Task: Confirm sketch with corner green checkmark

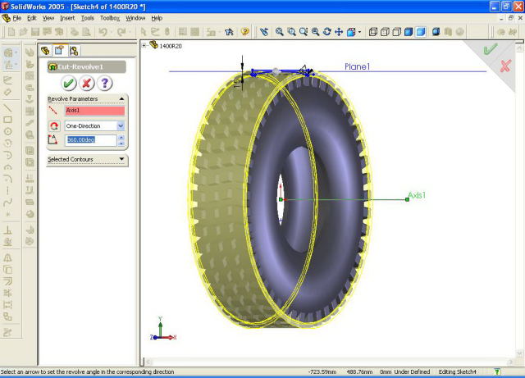Action: (491, 49)
